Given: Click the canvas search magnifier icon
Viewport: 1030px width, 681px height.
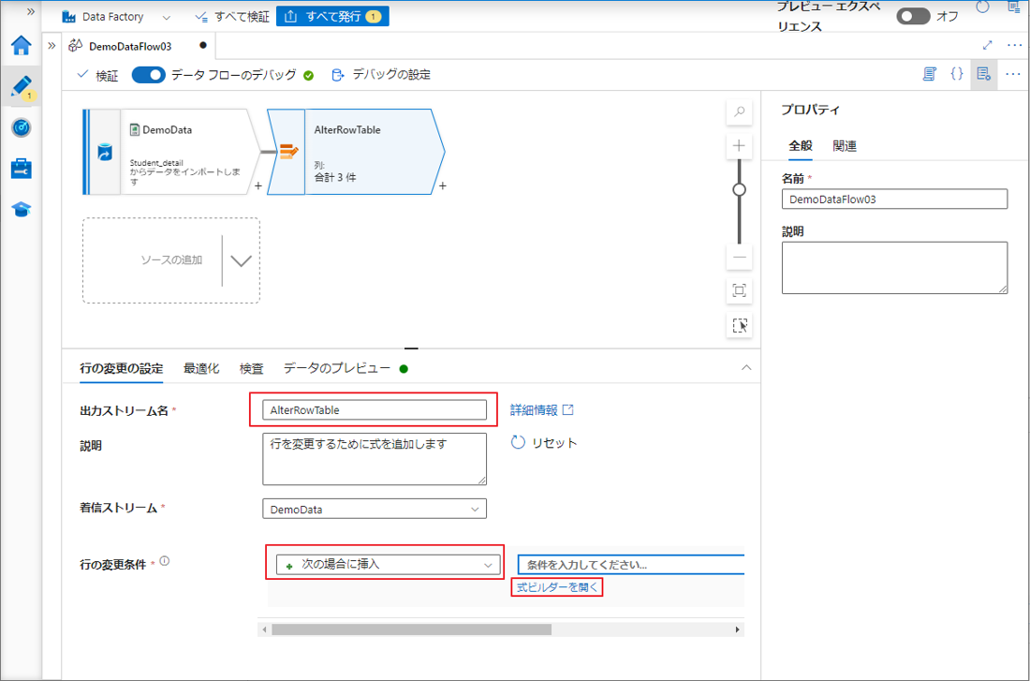Looking at the screenshot, I should click(740, 111).
